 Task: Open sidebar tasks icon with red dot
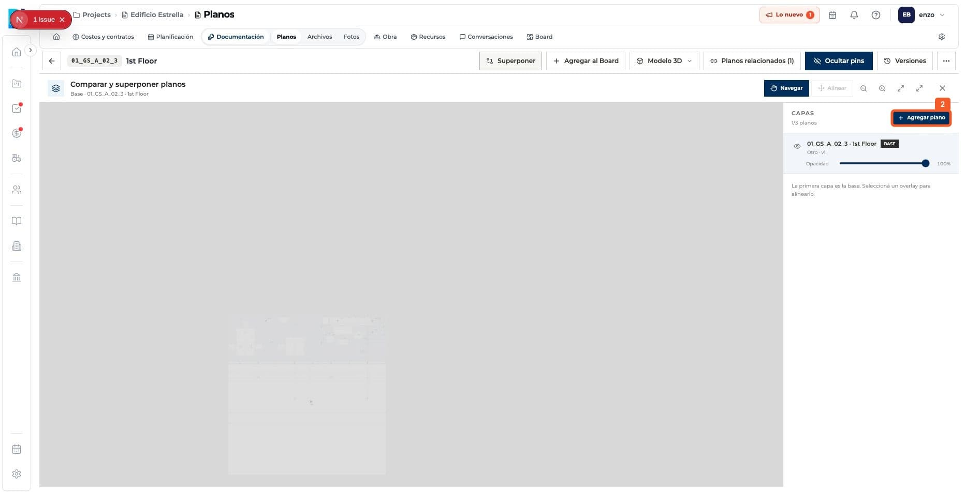(17, 109)
